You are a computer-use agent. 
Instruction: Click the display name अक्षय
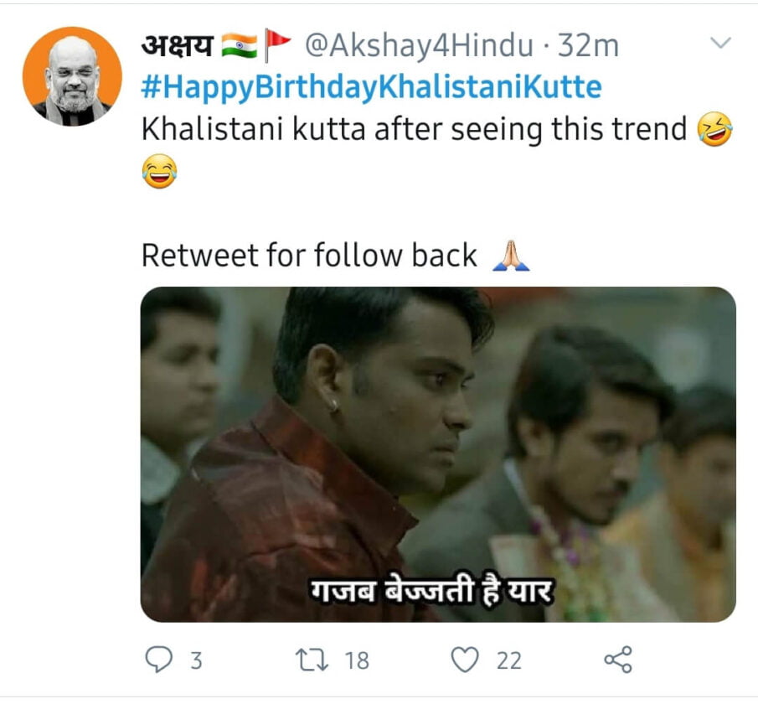[178, 46]
